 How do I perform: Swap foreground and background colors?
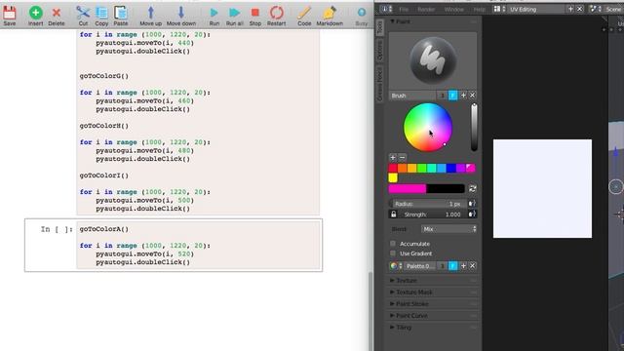coord(472,188)
